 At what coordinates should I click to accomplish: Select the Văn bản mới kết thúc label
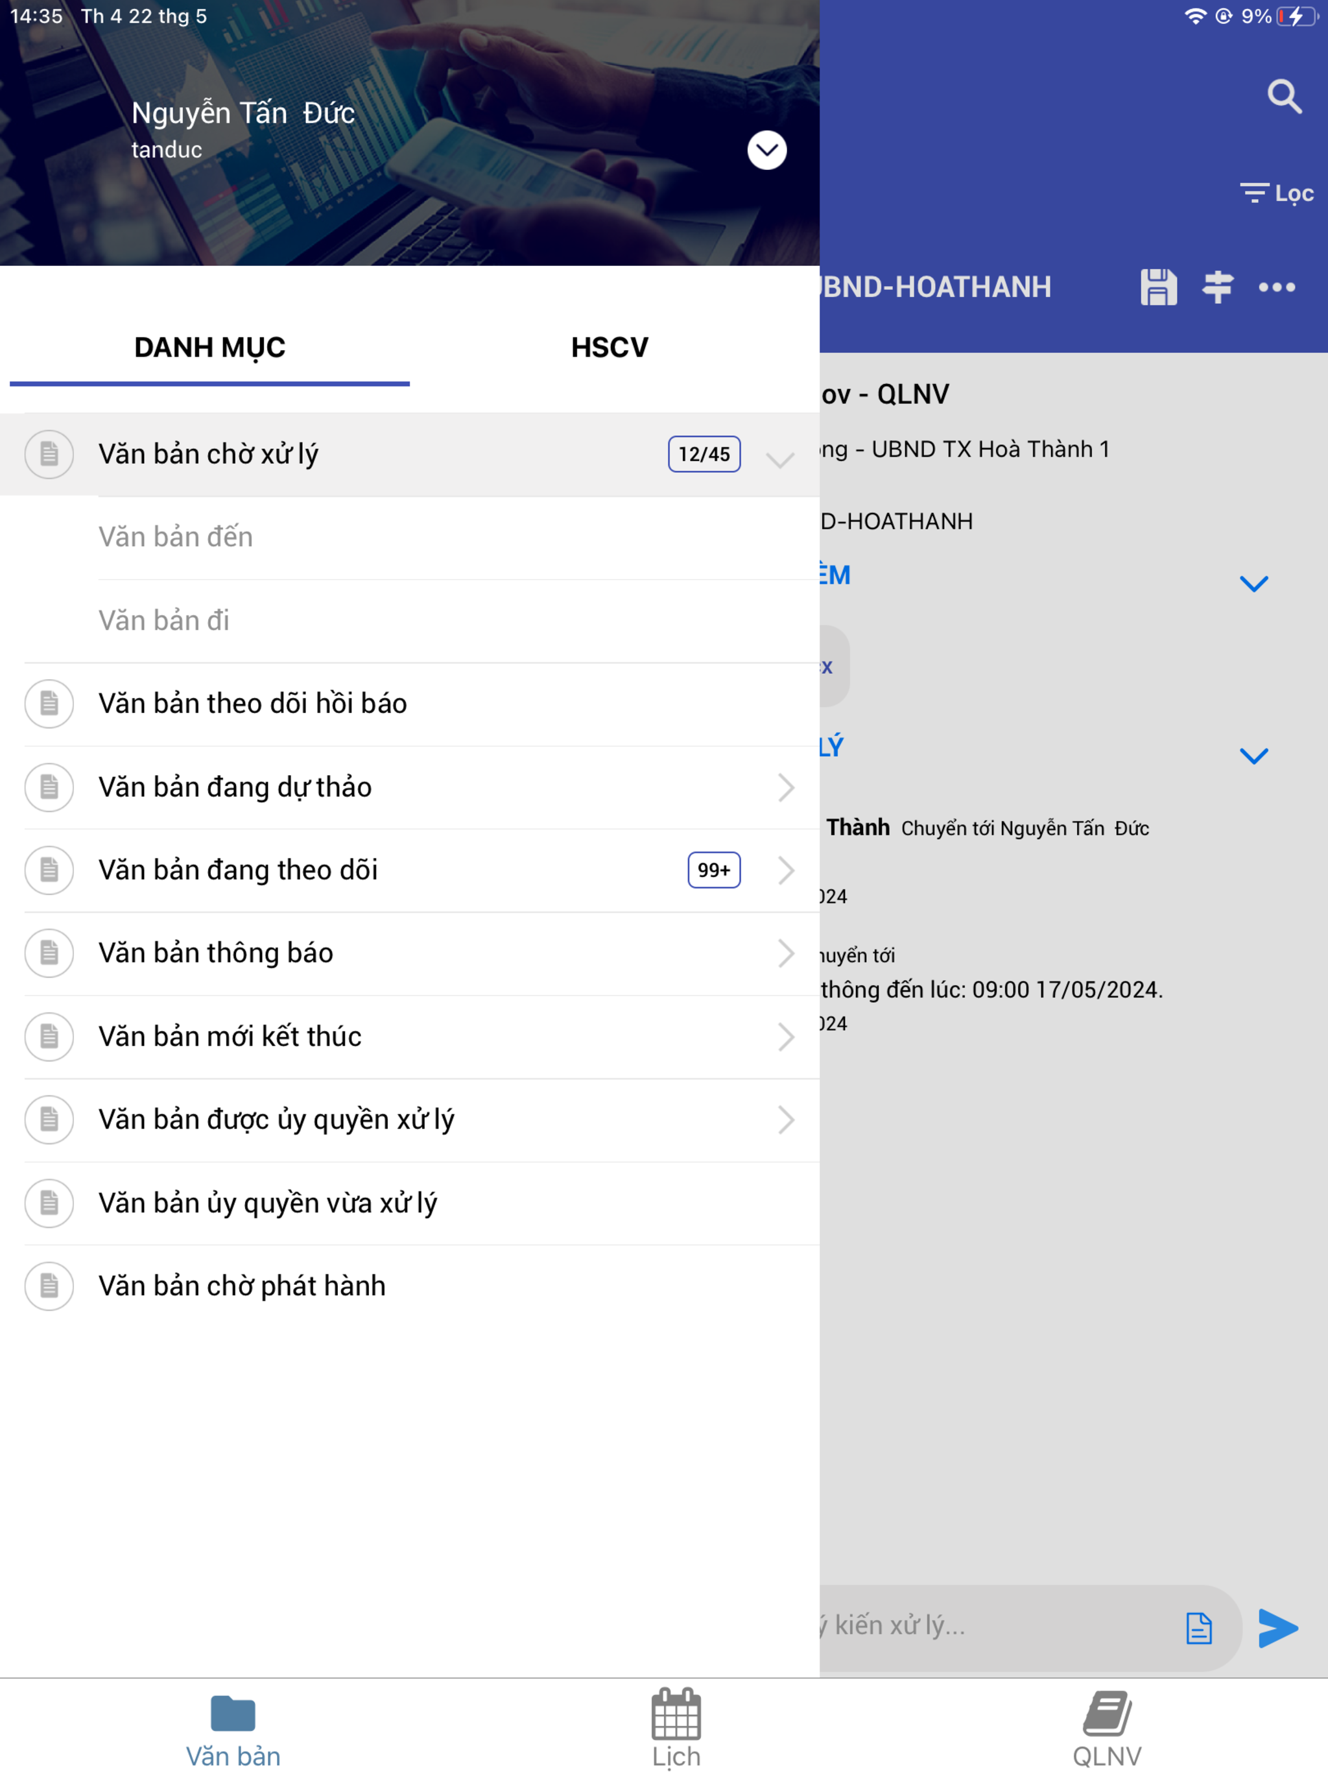click(x=230, y=1036)
